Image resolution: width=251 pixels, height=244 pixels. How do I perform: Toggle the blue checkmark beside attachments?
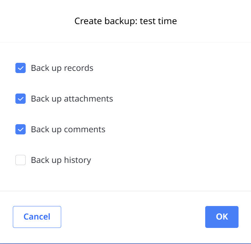[21, 99]
